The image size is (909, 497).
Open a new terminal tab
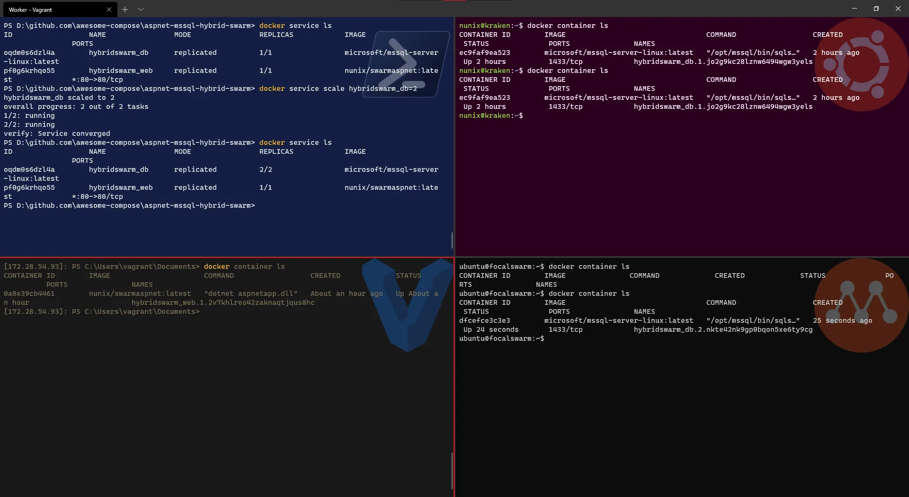pyautogui.click(x=125, y=9)
